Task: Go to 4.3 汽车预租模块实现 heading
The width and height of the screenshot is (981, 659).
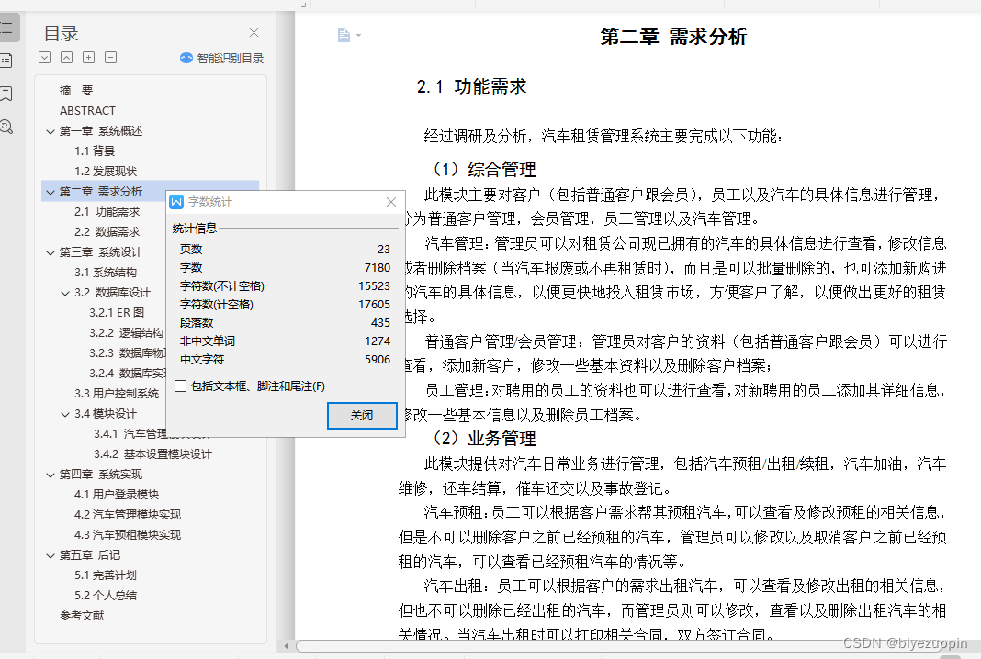Action: 128,534
